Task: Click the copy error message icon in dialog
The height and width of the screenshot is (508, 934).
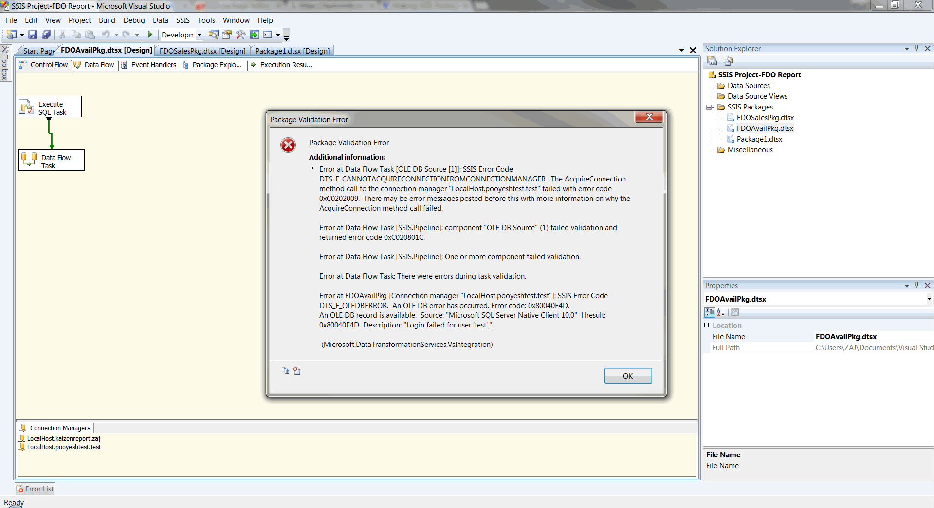Action: pos(285,371)
